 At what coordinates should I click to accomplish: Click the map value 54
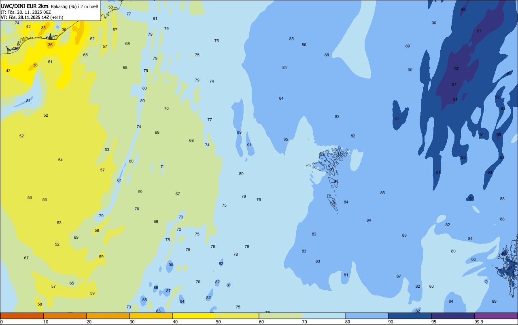(x=60, y=160)
